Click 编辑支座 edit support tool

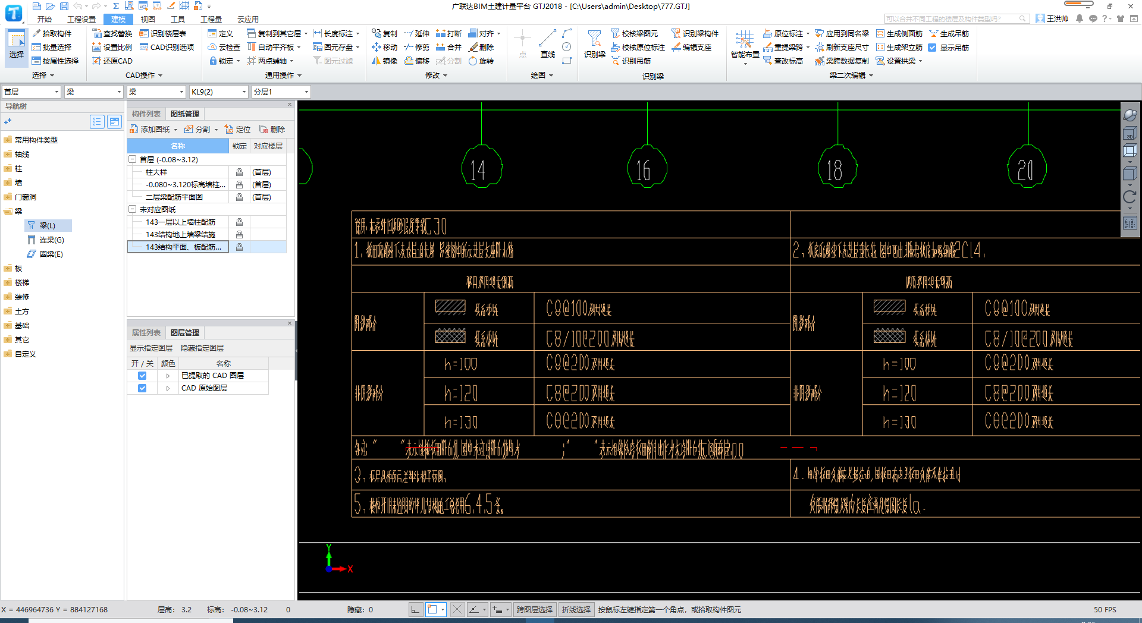click(692, 47)
